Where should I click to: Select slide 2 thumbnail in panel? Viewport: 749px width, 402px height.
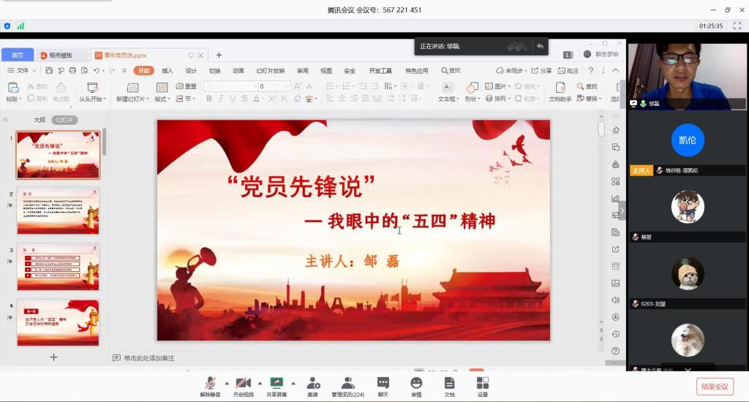[58, 211]
